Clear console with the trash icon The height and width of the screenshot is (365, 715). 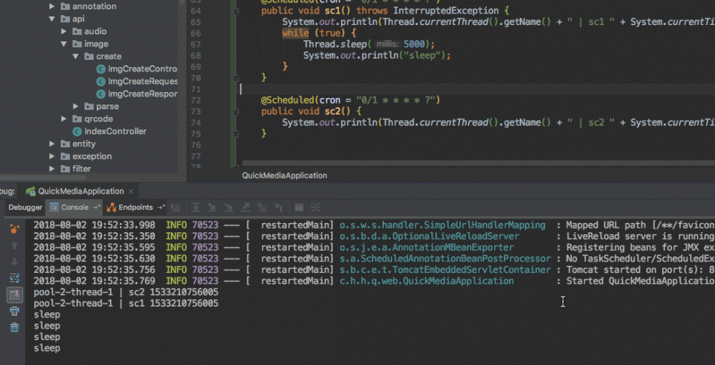pos(14,327)
